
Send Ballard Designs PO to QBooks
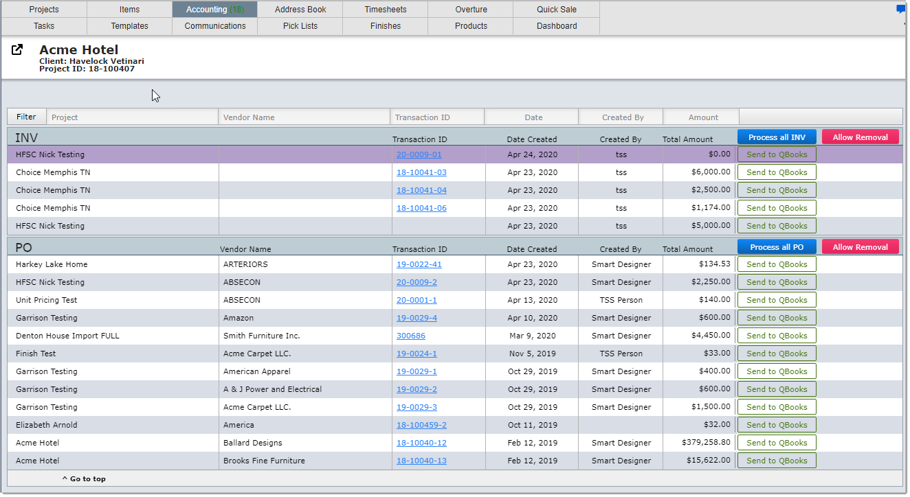777,443
